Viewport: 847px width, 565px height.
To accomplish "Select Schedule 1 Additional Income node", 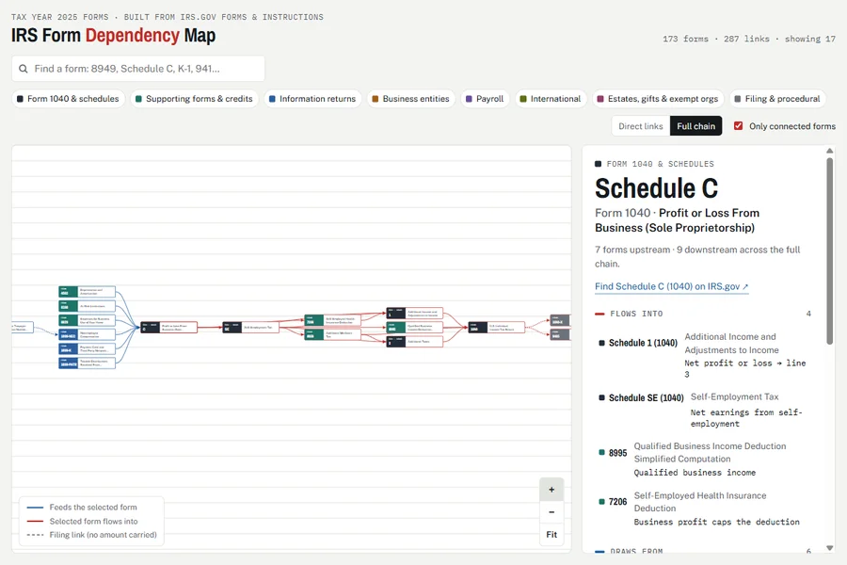I will point(415,313).
